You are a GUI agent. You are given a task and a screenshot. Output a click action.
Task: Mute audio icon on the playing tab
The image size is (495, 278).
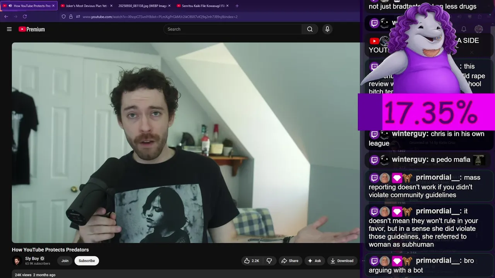pos(10,6)
